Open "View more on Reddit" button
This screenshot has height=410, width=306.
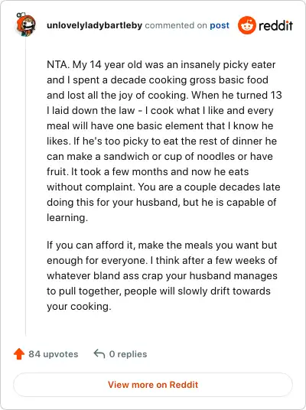[x=153, y=385]
